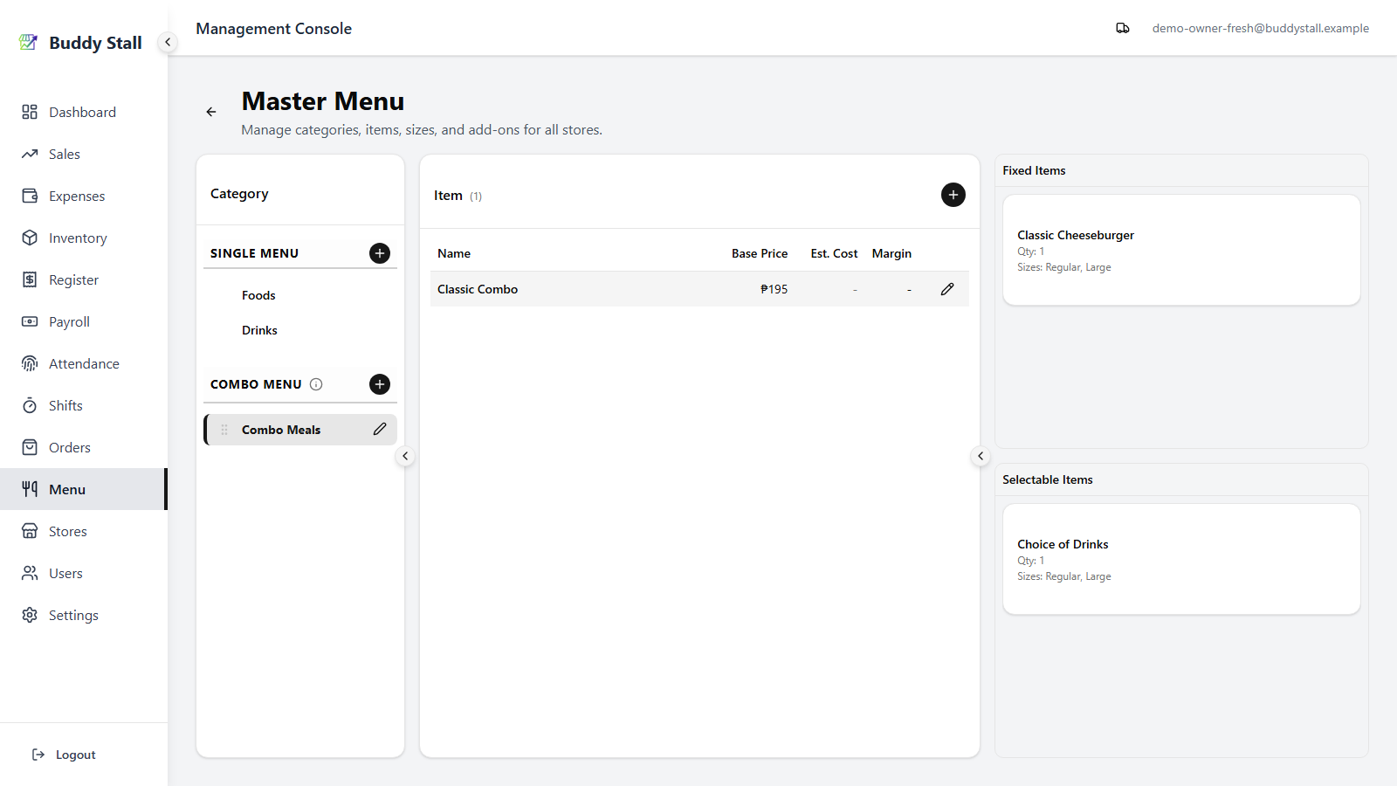This screenshot has height=786, width=1397.
Task: Click the Base Price column header
Action: pyautogui.click(x=760, y=253)
